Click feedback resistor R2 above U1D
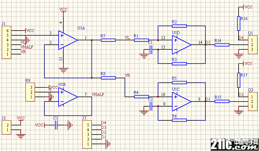259x151 pixels. 179,26
